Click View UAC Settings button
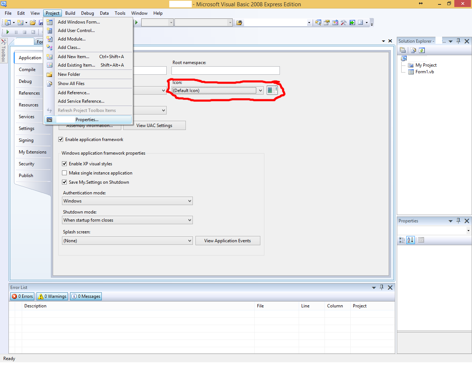Viewport: 472px width, 377px height. point(155,126)
